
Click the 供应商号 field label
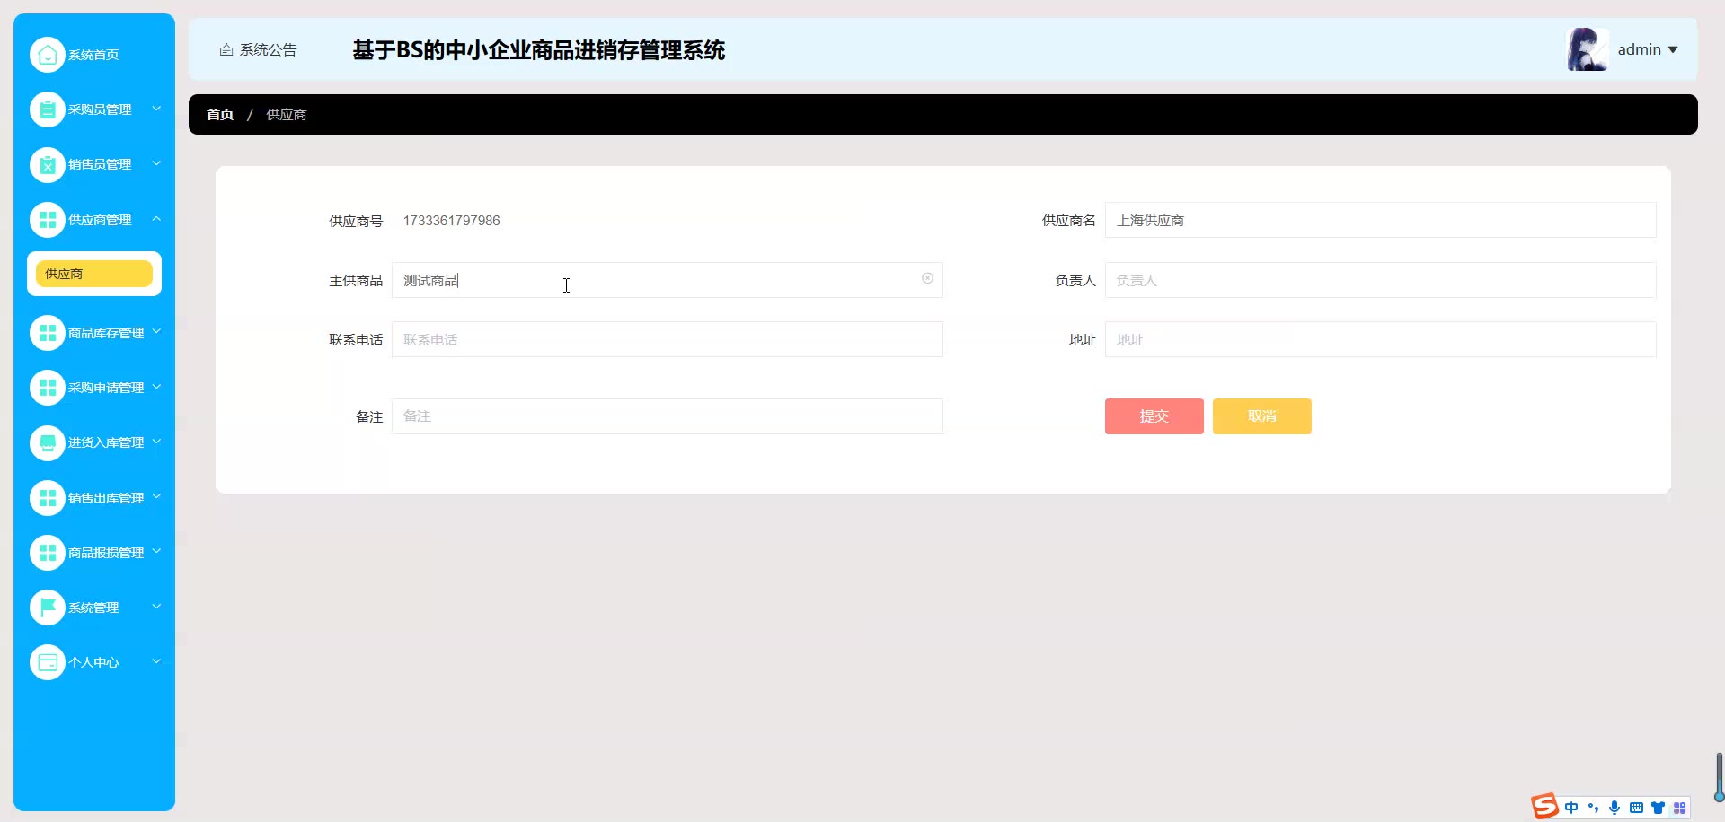tap(356, 221)
